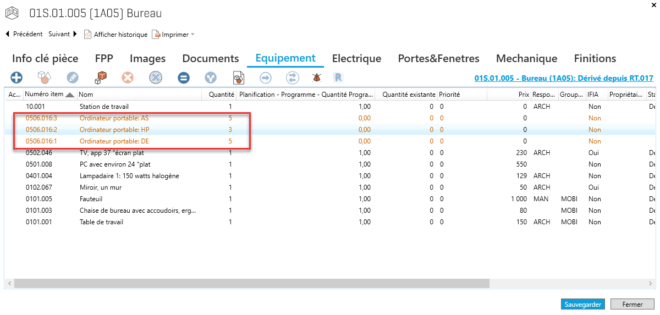The width and height of the screenshot is (660, 315).
Task: Follow the Dérivé depuis RT.017 link
Action: 563,78
